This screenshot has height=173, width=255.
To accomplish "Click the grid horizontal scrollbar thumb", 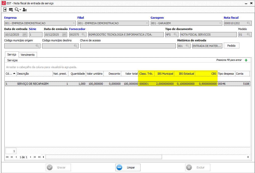I will click(104, 157).
